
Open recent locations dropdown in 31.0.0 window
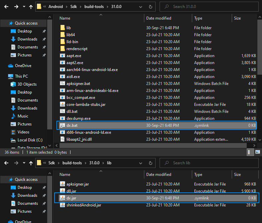pos(24,7)
